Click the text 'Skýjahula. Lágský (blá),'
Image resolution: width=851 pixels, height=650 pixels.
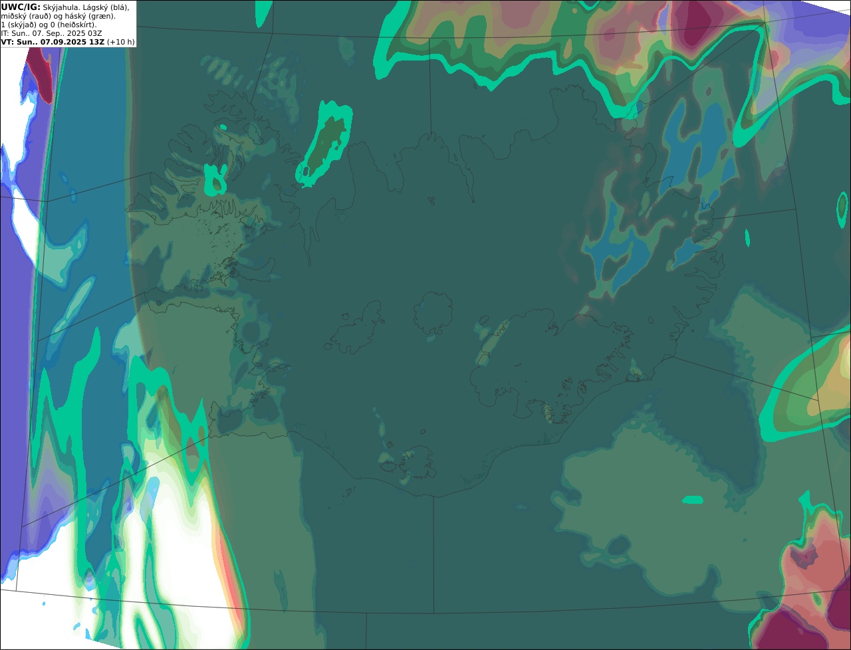[86, 7]
